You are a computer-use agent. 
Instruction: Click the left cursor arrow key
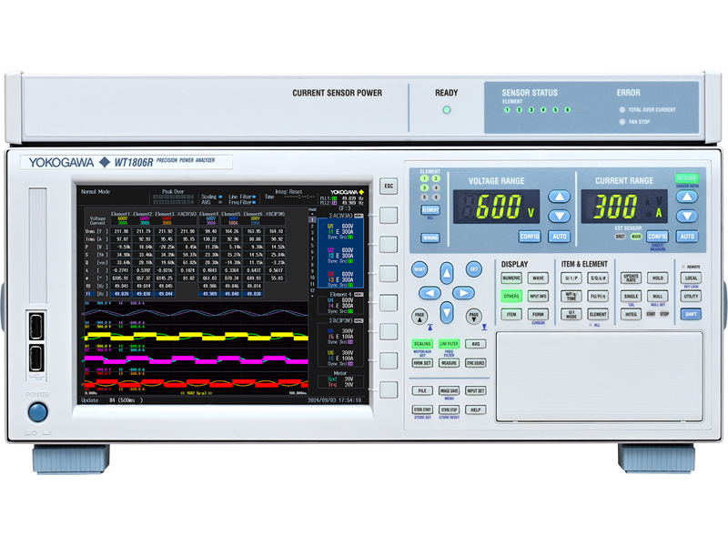point(430,293)
